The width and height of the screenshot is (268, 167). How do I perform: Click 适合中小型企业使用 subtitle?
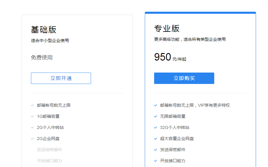50,40
